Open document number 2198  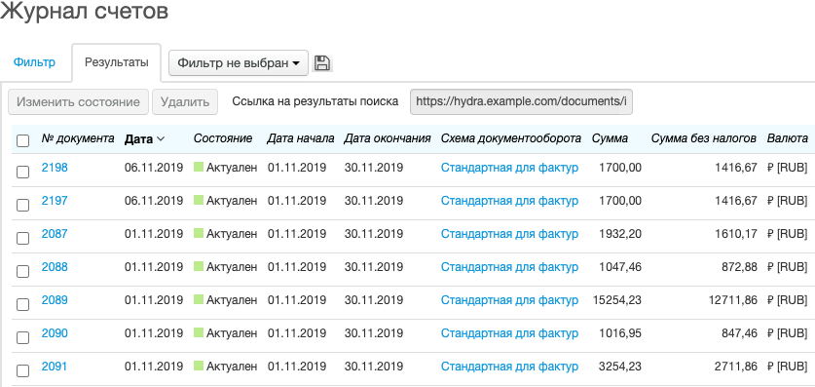[x=55, y=168]
